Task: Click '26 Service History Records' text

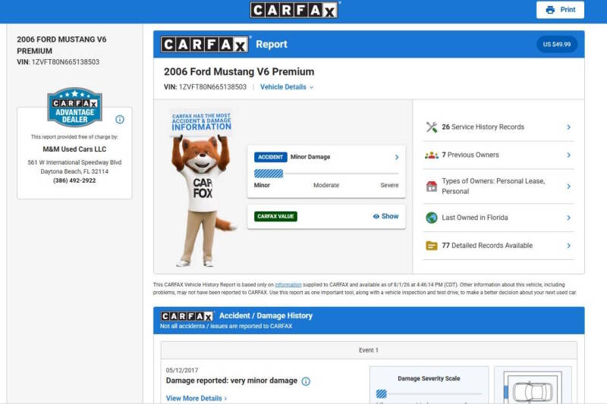Action: (483, 127)
